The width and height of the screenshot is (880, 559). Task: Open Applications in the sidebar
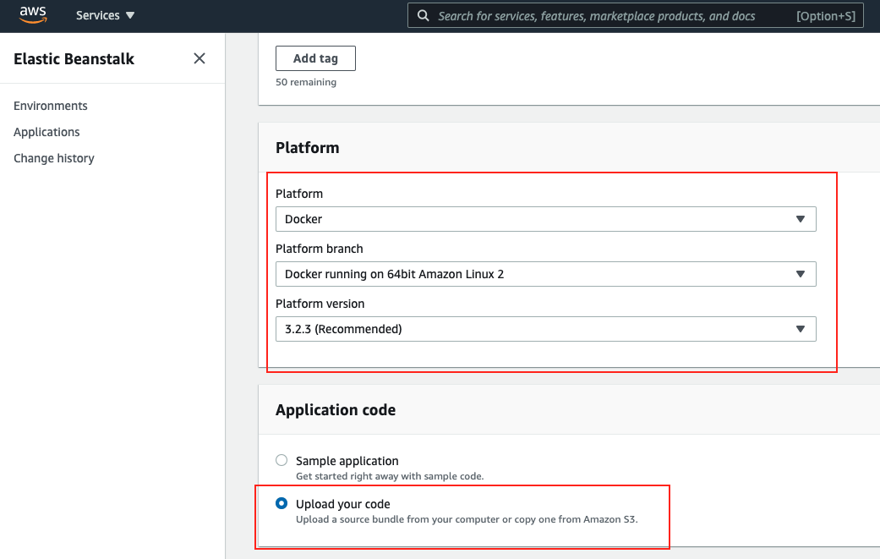coord(46,132)
